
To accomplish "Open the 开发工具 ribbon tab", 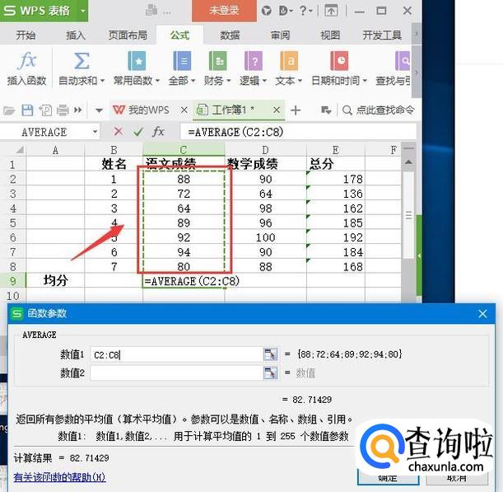I will pyautogui.click(x=382, y=35).
